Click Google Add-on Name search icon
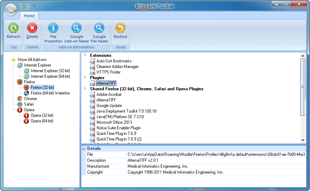Viewport: 310px width, 191px height. click(x=76, y=28)
